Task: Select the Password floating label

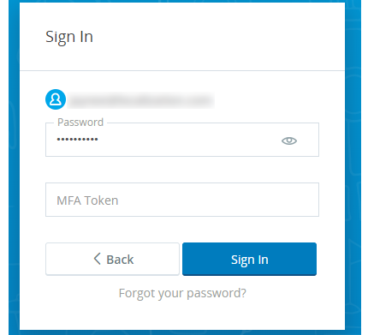Action: (x=80, y=123)
